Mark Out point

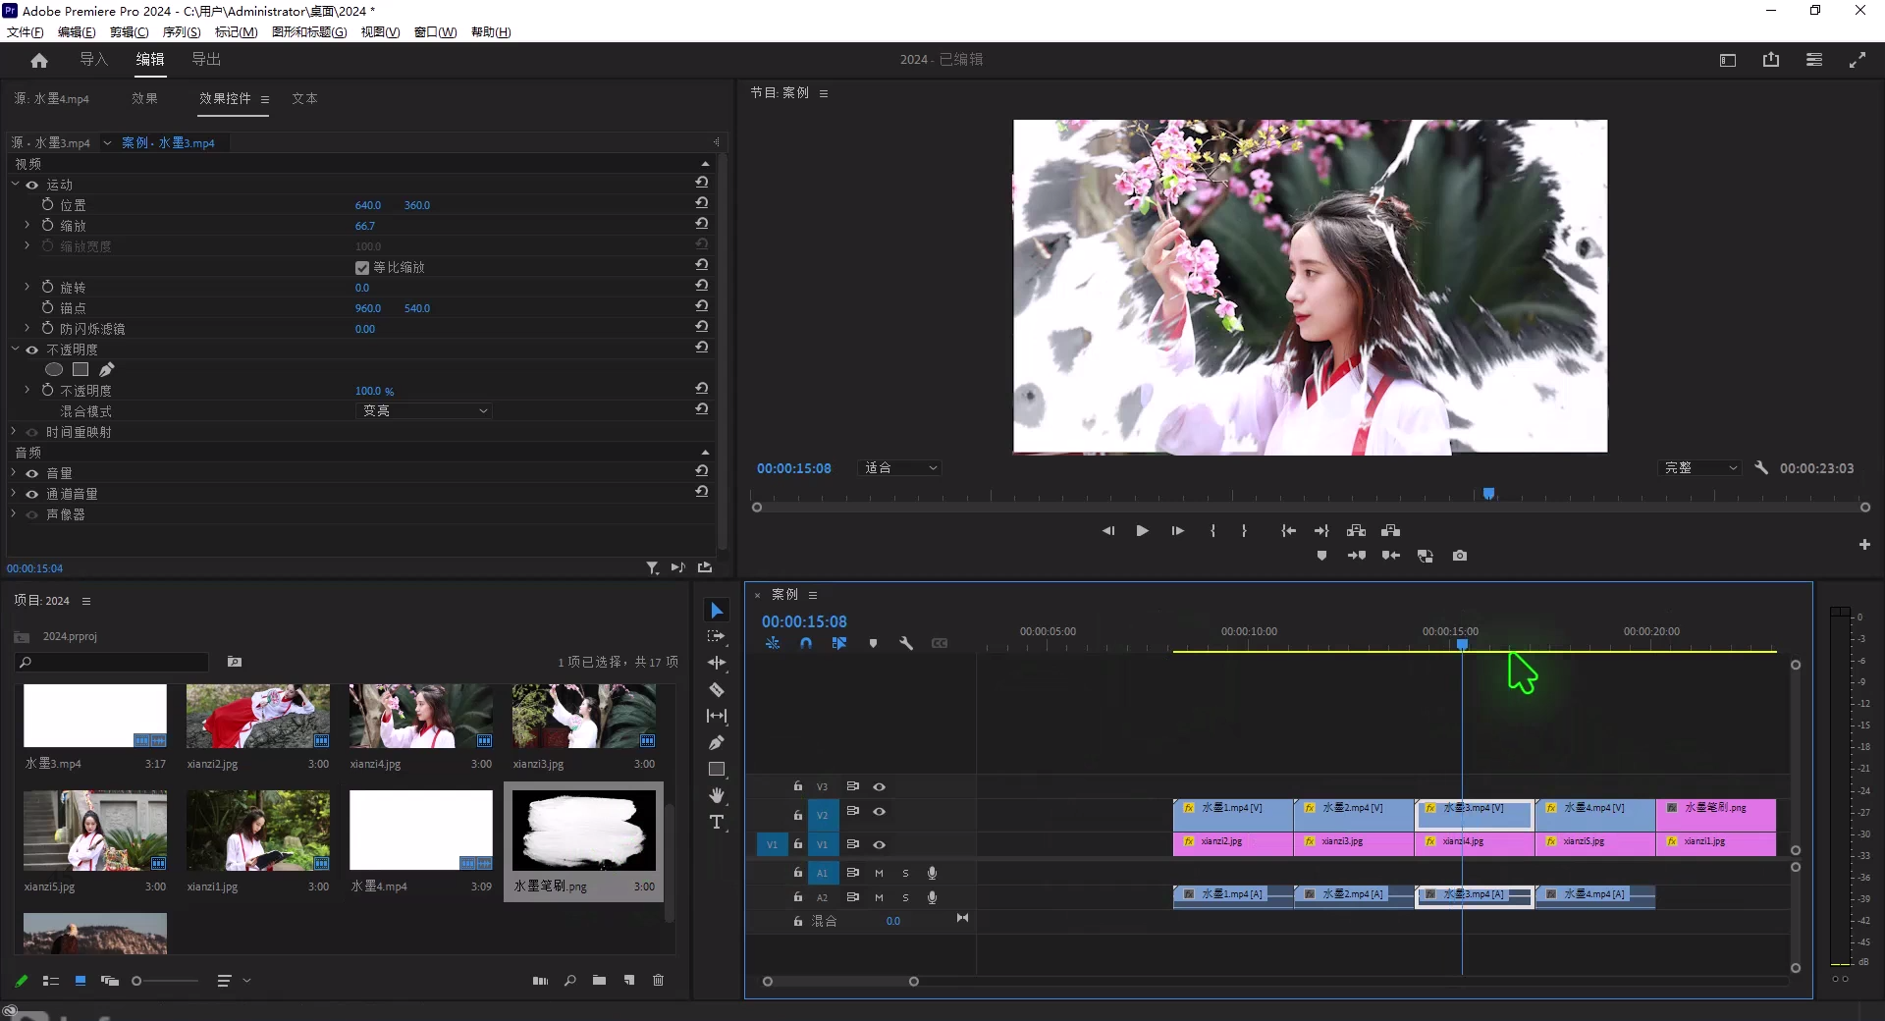pyautogui.click(x=1244, y=531)
